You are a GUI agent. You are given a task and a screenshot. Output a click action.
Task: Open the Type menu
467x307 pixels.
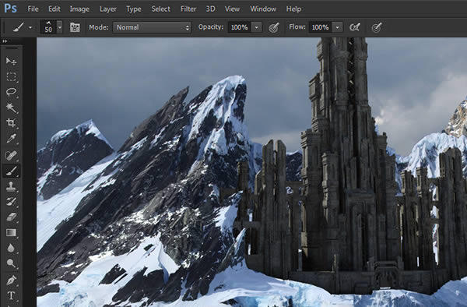[134, 9]
